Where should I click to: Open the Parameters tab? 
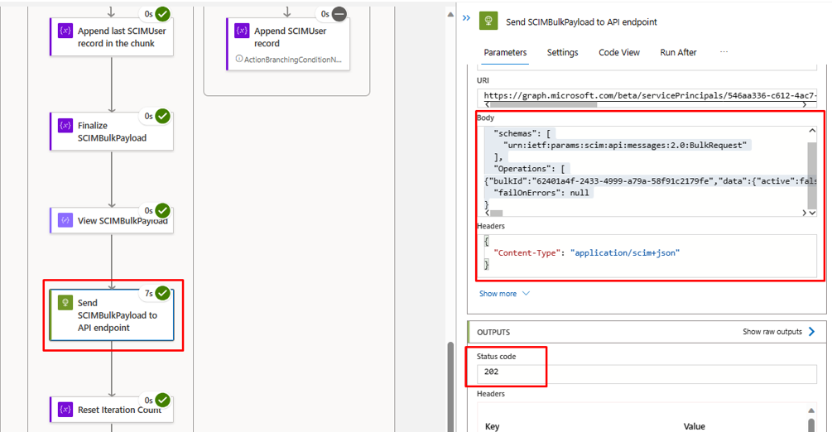(505, 52)
